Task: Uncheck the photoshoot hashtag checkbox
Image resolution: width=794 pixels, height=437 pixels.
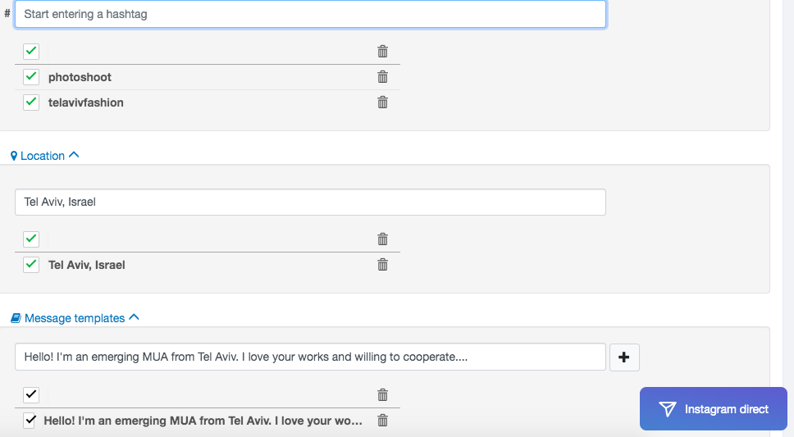Action: point(31,77)
